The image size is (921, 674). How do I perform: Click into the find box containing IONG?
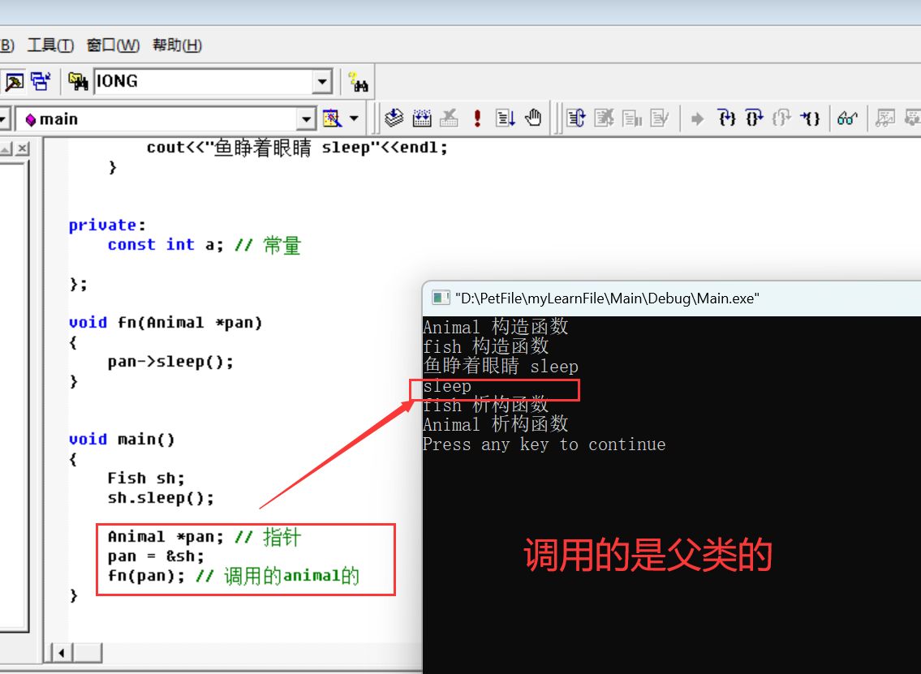click(203, 82)
